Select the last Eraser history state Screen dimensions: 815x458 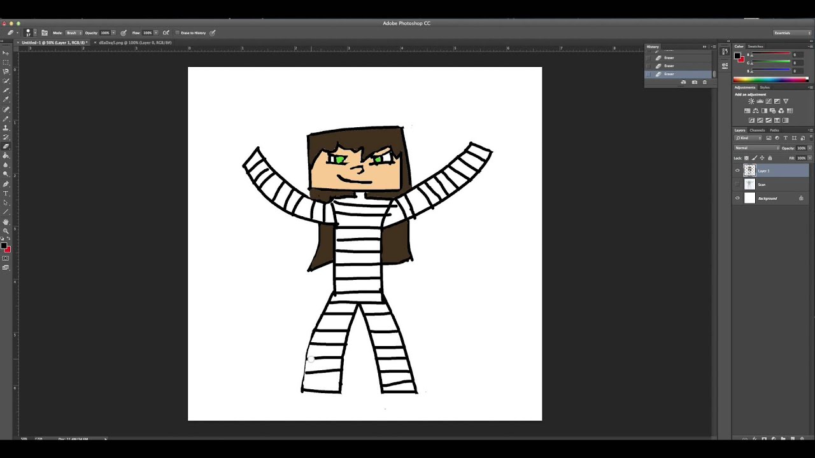679,74
